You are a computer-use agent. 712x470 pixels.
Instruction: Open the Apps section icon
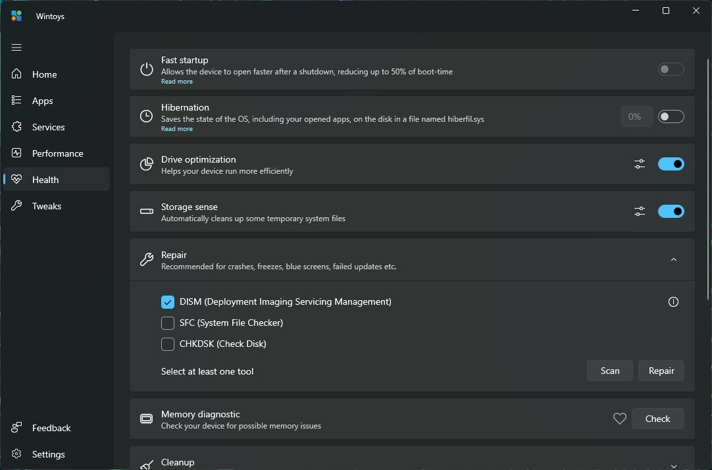16,100
